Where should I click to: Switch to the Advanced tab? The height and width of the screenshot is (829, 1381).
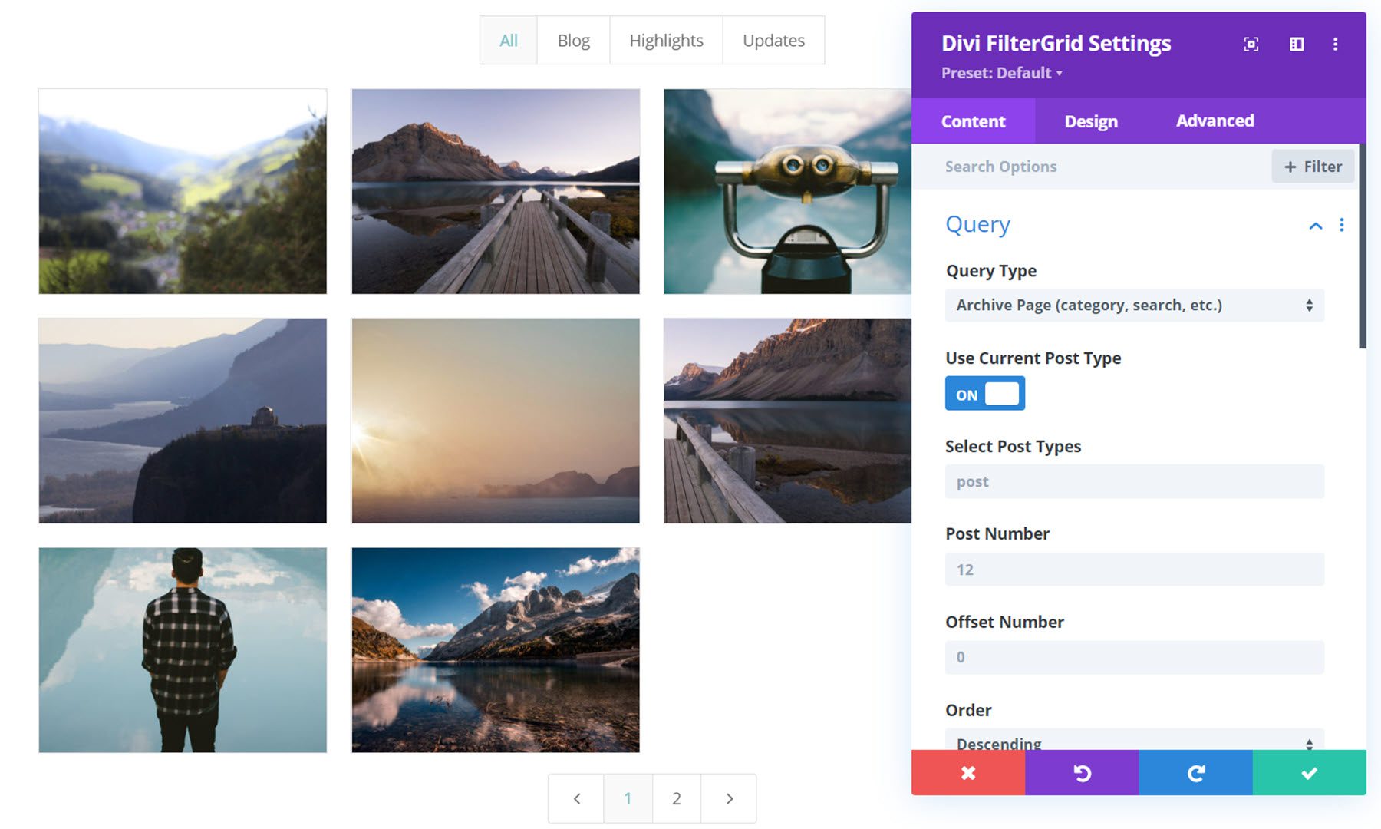point(1214,121)
